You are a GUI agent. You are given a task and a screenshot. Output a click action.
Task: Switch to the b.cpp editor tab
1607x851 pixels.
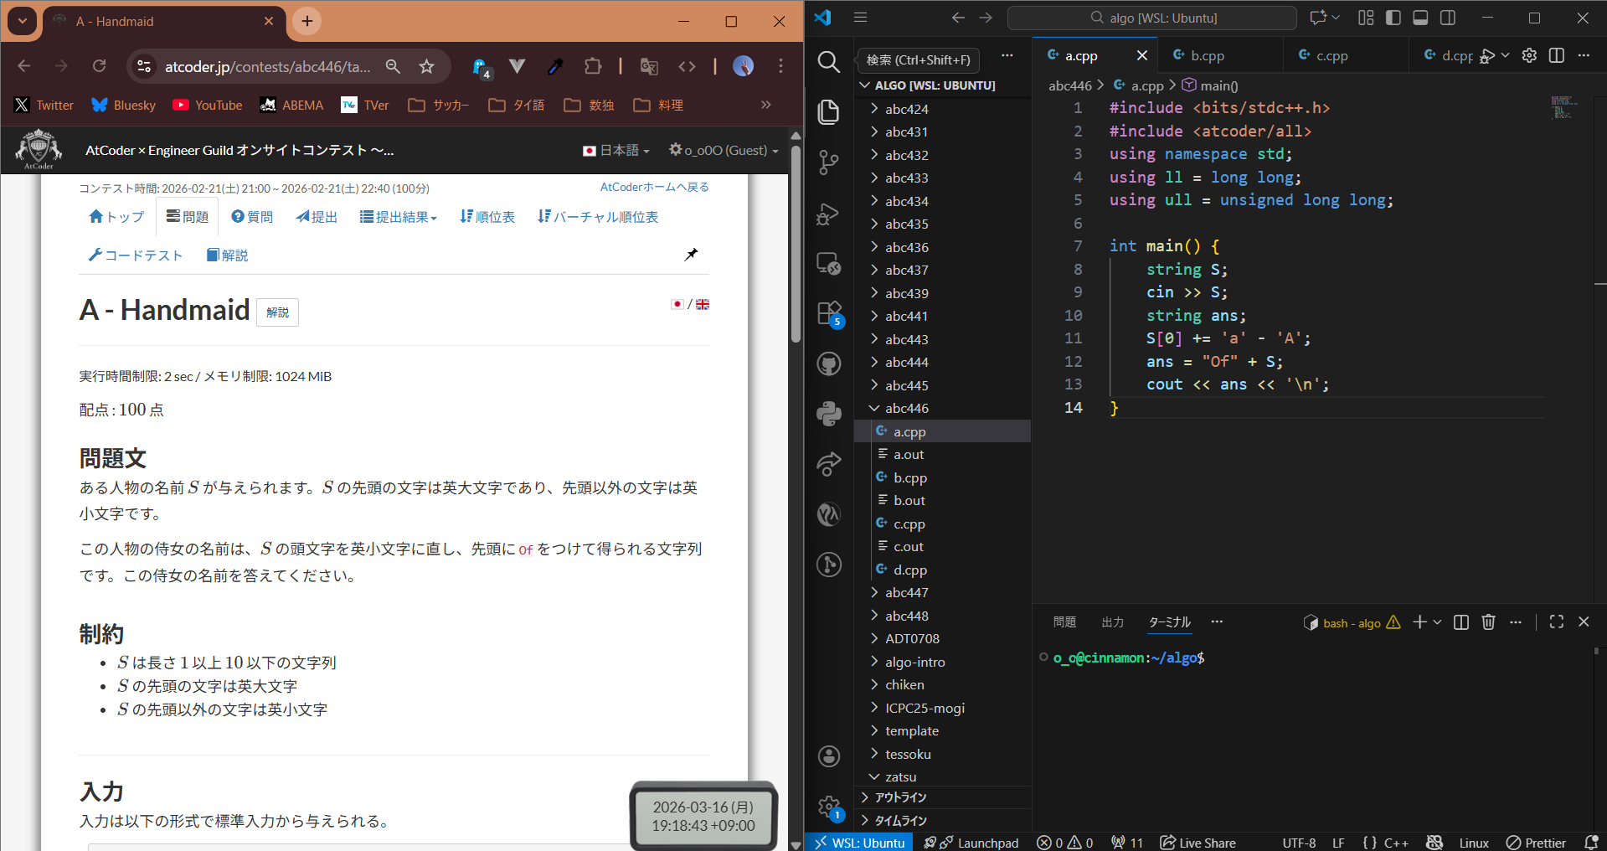click(x=1207, y=56)
